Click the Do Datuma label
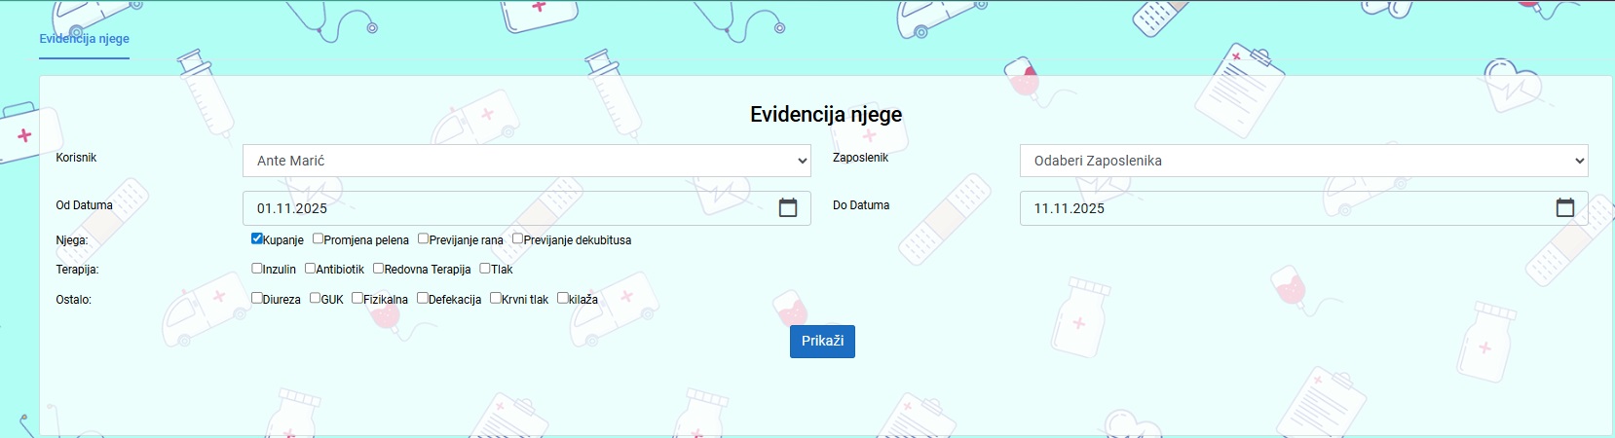 tap(861, 205)
